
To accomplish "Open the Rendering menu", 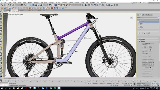I will (51, 3).
